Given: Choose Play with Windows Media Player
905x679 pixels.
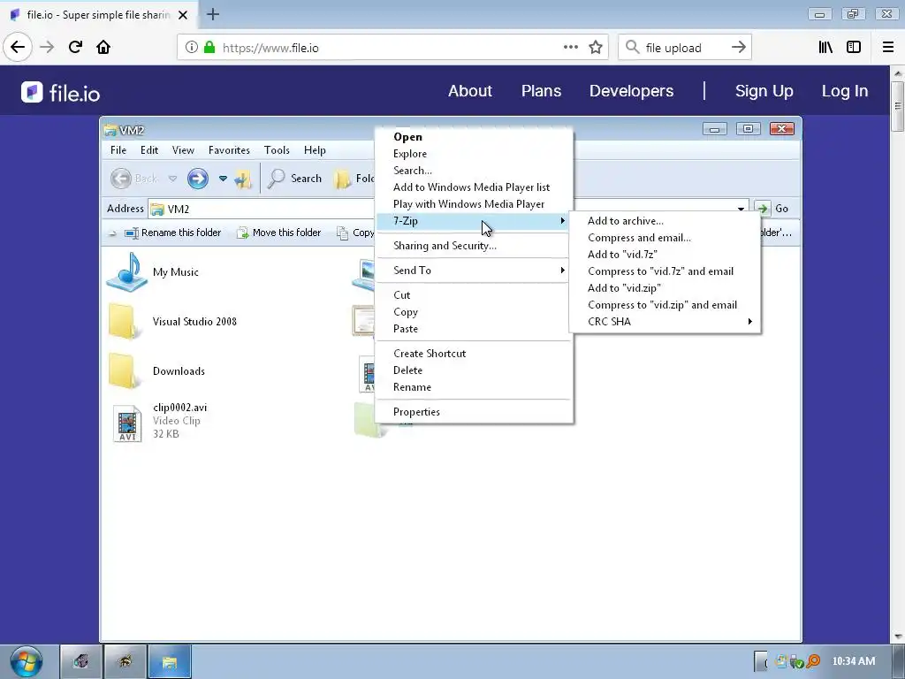Looking at the screenshot, I should tap(474, 204).
